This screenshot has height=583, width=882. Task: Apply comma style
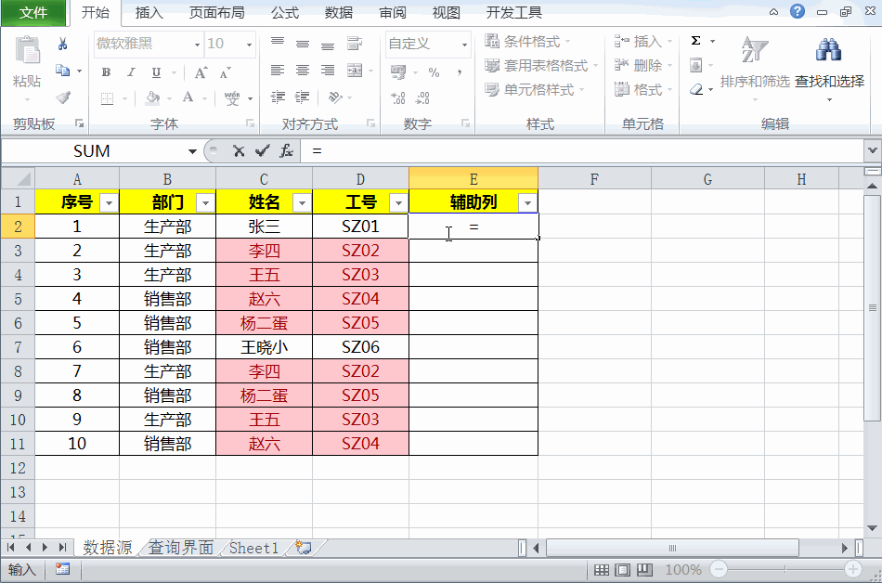(460, 72)
